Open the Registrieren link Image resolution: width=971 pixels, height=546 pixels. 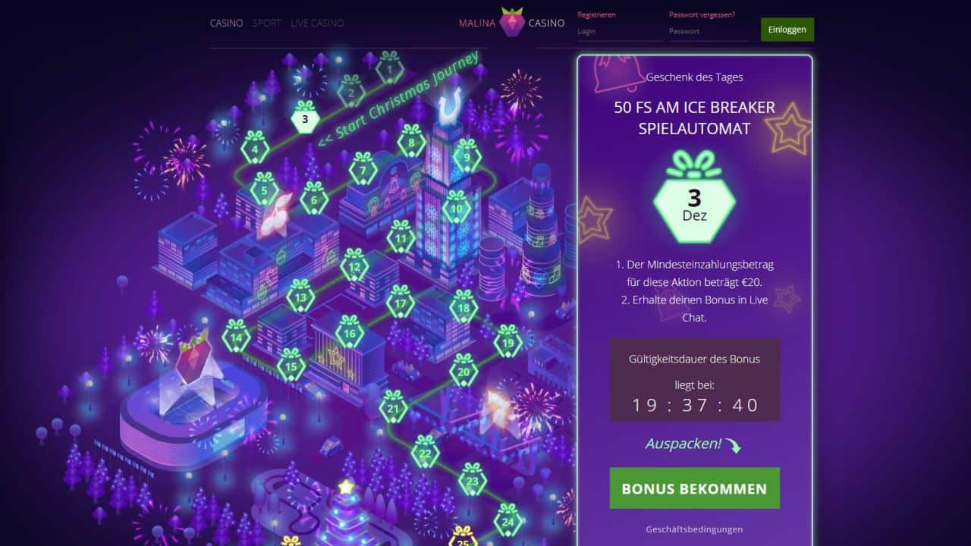pyautogui.click(x=596, y=14)
